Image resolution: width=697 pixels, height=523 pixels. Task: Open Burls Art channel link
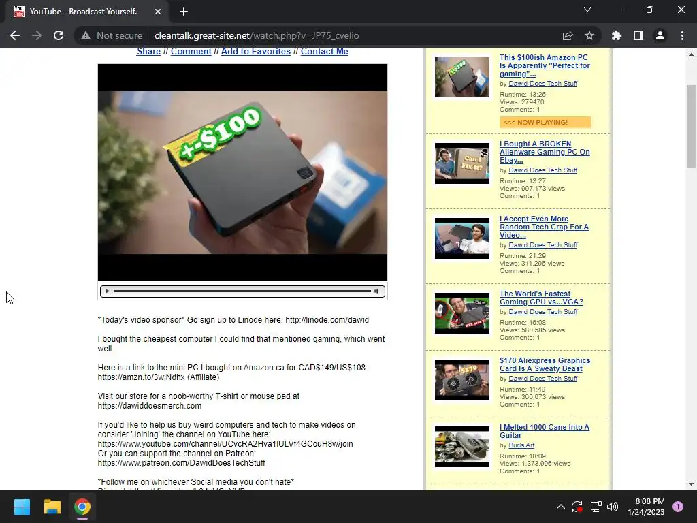coord(521,445)
